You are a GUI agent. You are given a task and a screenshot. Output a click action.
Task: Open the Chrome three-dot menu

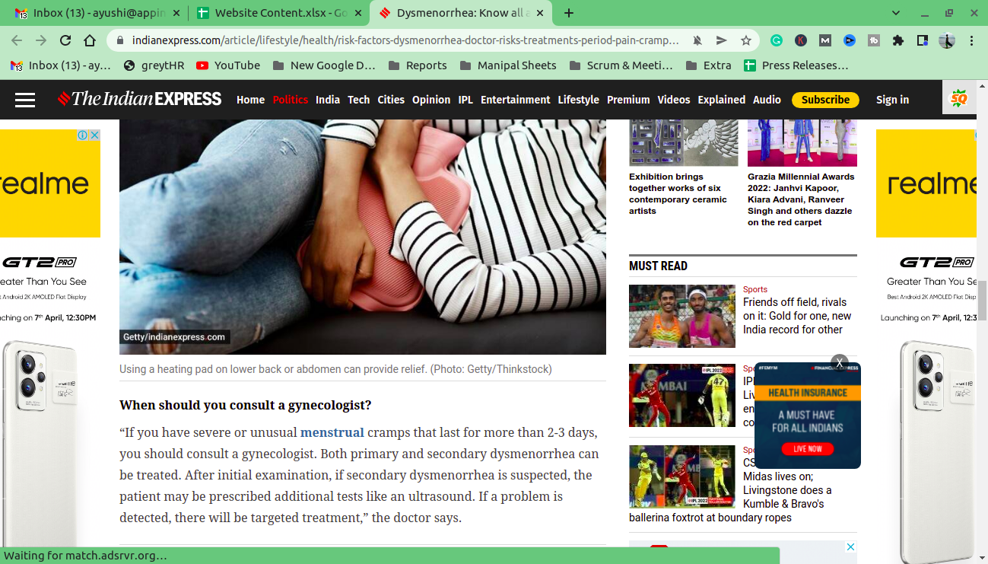tap(972, 40)
